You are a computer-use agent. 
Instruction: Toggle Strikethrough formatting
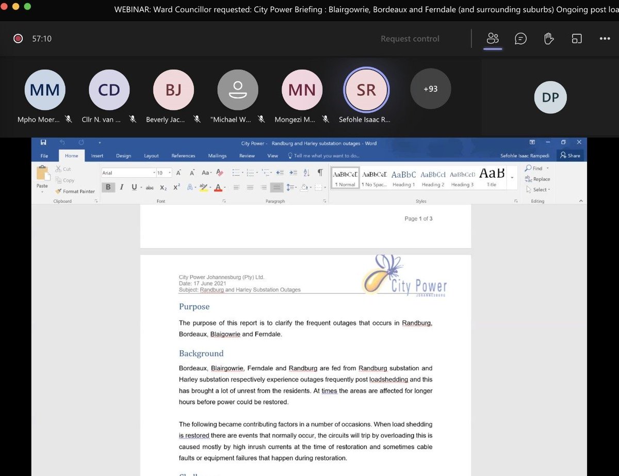(150, 188)
